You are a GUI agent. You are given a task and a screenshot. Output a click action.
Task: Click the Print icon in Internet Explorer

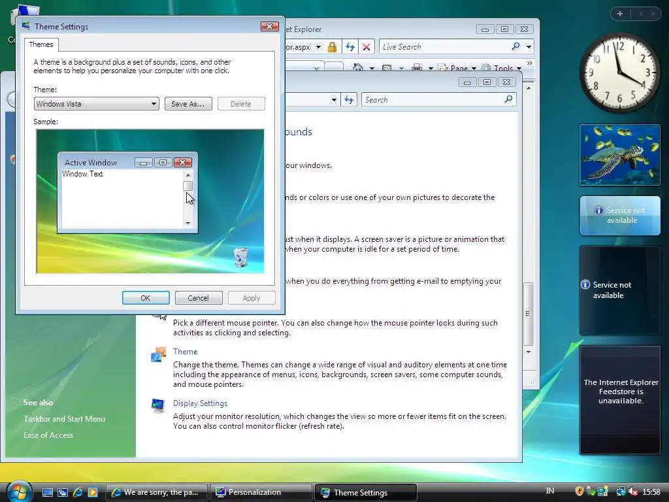417,68
